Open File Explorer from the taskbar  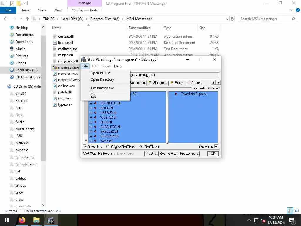point(36,220)
